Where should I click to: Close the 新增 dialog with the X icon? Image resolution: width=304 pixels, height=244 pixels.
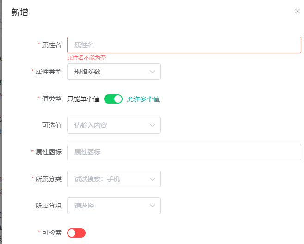click(x=298, y=11)
